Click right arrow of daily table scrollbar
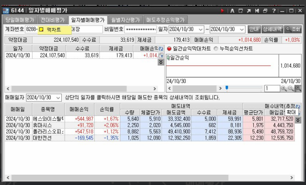Image resolution: width=306 pixels, height=185 pixels. click(x=155, y=89)
